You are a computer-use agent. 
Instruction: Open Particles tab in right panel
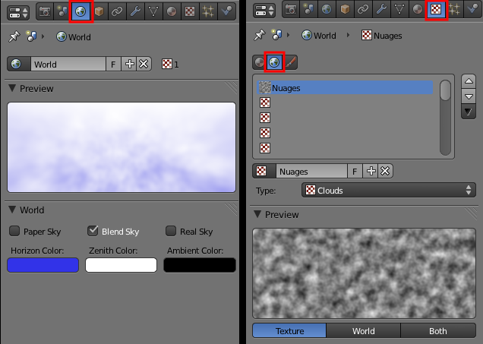[x=454, y=10]
